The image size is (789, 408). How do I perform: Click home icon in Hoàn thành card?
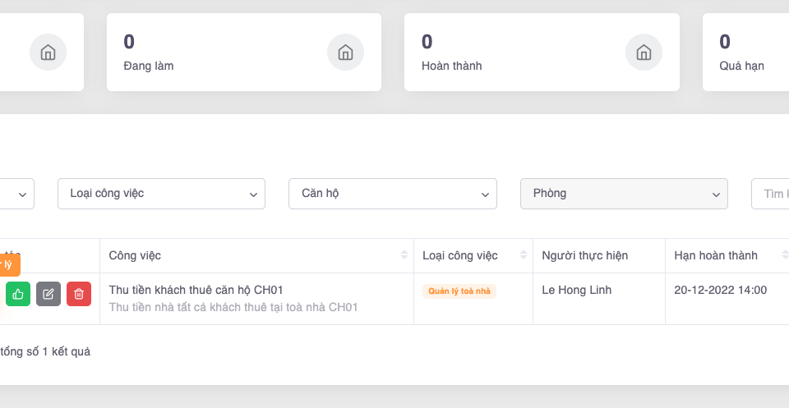point(644,53)
